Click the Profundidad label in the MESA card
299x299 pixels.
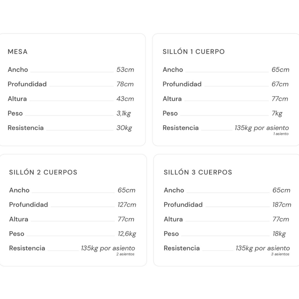point(27,84)
